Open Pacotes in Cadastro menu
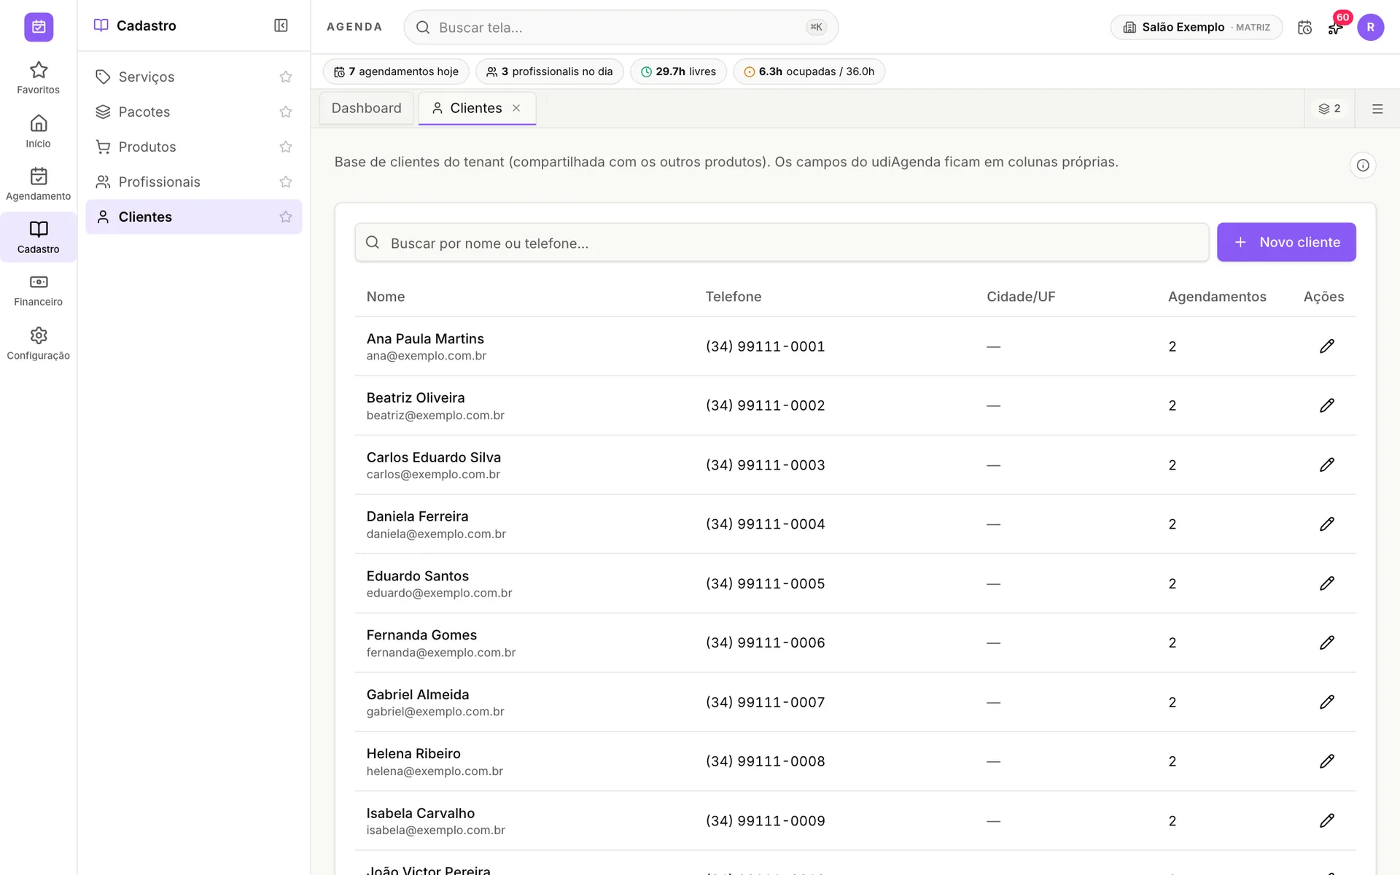Viewport: 1400px width, 875px height. [x=182, y=112]
